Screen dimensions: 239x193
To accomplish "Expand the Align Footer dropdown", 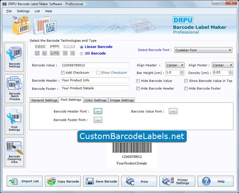I will click(x=222, y=65).
